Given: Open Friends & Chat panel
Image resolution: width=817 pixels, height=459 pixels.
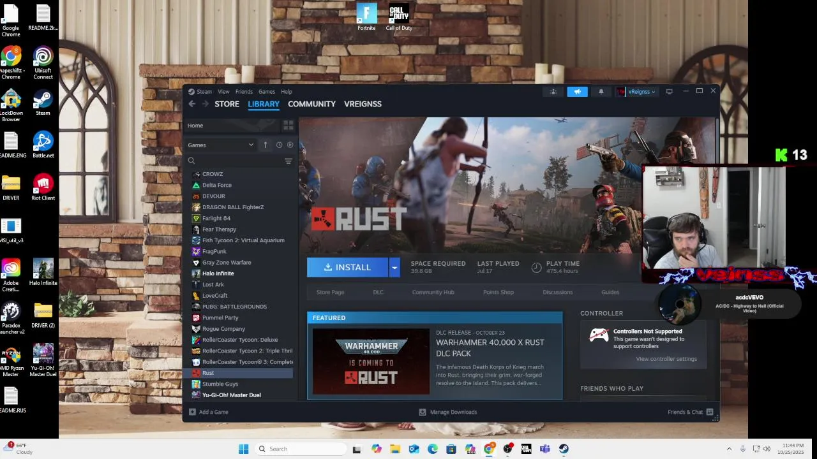Looking at the screenshot, I should click(691, 412).
